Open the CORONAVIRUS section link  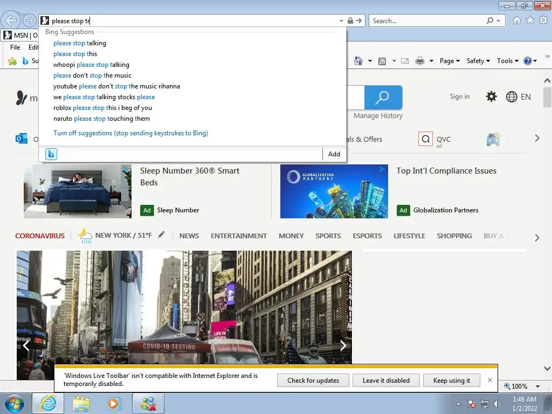tap(40, 236)
